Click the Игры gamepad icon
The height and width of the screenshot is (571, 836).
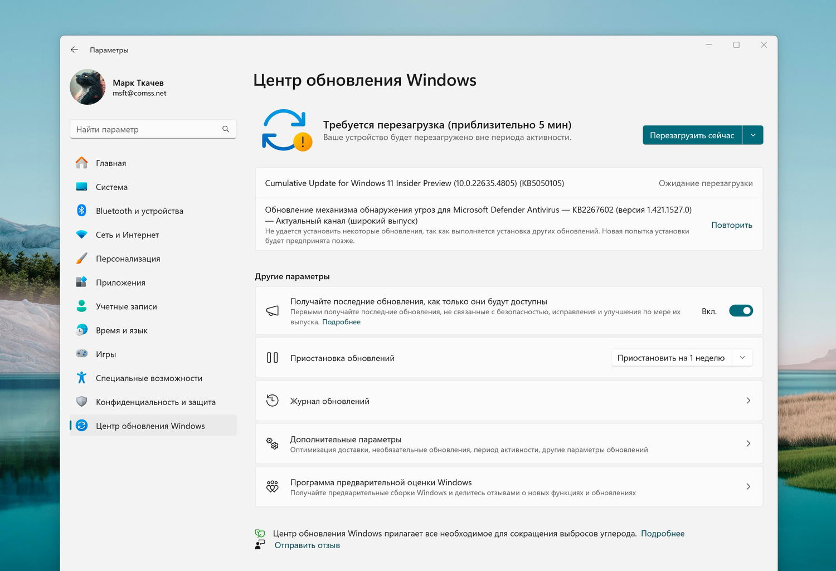point(81,354)
